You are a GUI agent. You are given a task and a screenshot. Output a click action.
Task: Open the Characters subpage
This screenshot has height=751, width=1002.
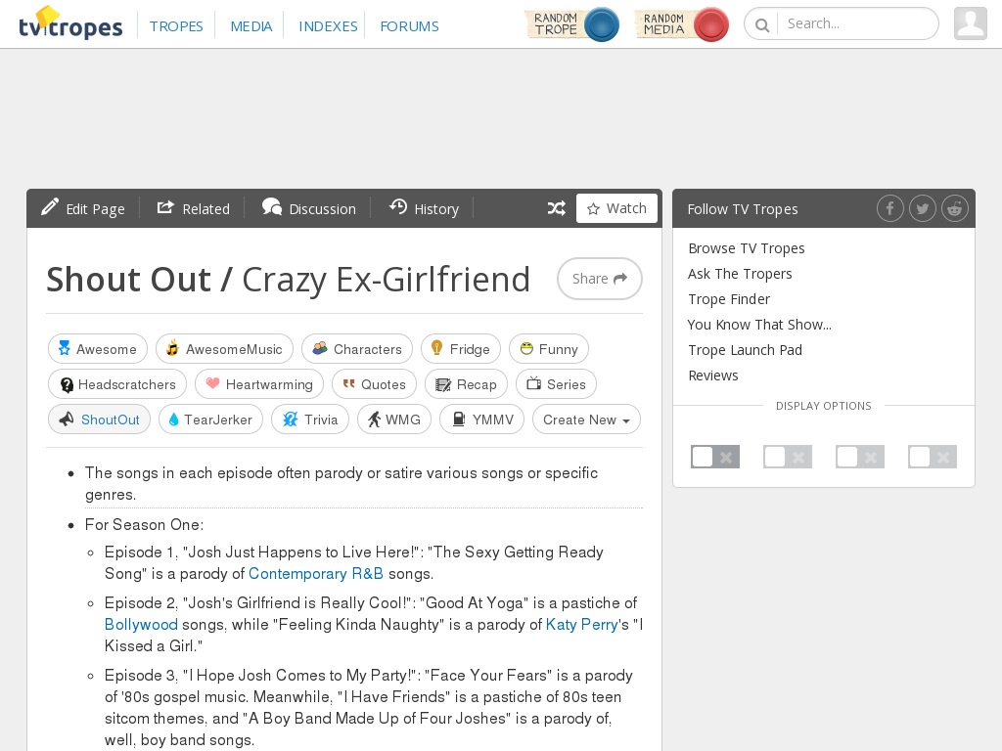(x=357, y=349)
